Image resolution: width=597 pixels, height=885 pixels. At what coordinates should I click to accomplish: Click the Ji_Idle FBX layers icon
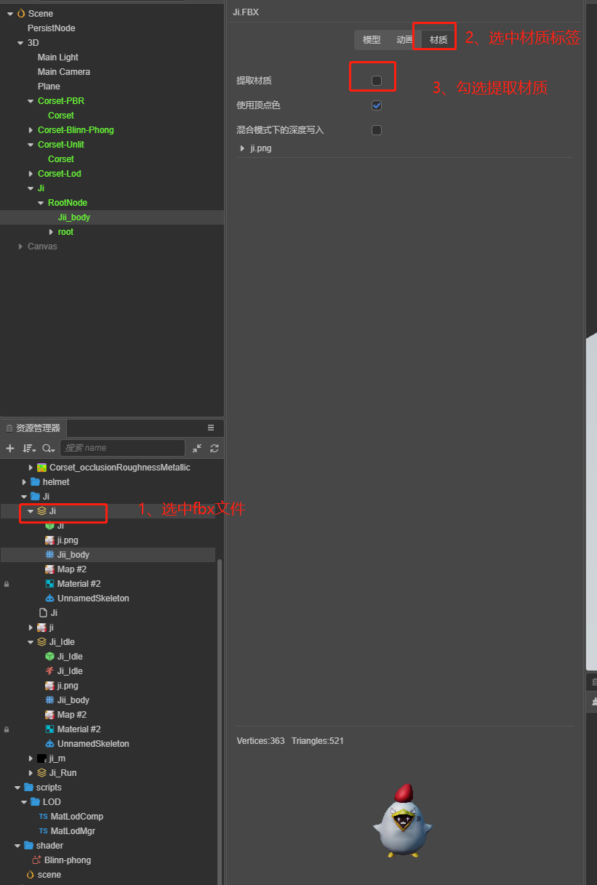click(x=41, y=641)
